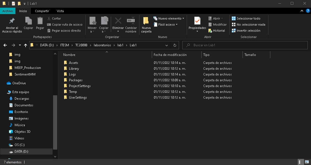This screenshot has height=165, width=311.
Task: Click the Copiar icon in Portapapeles
Action: 28,21
